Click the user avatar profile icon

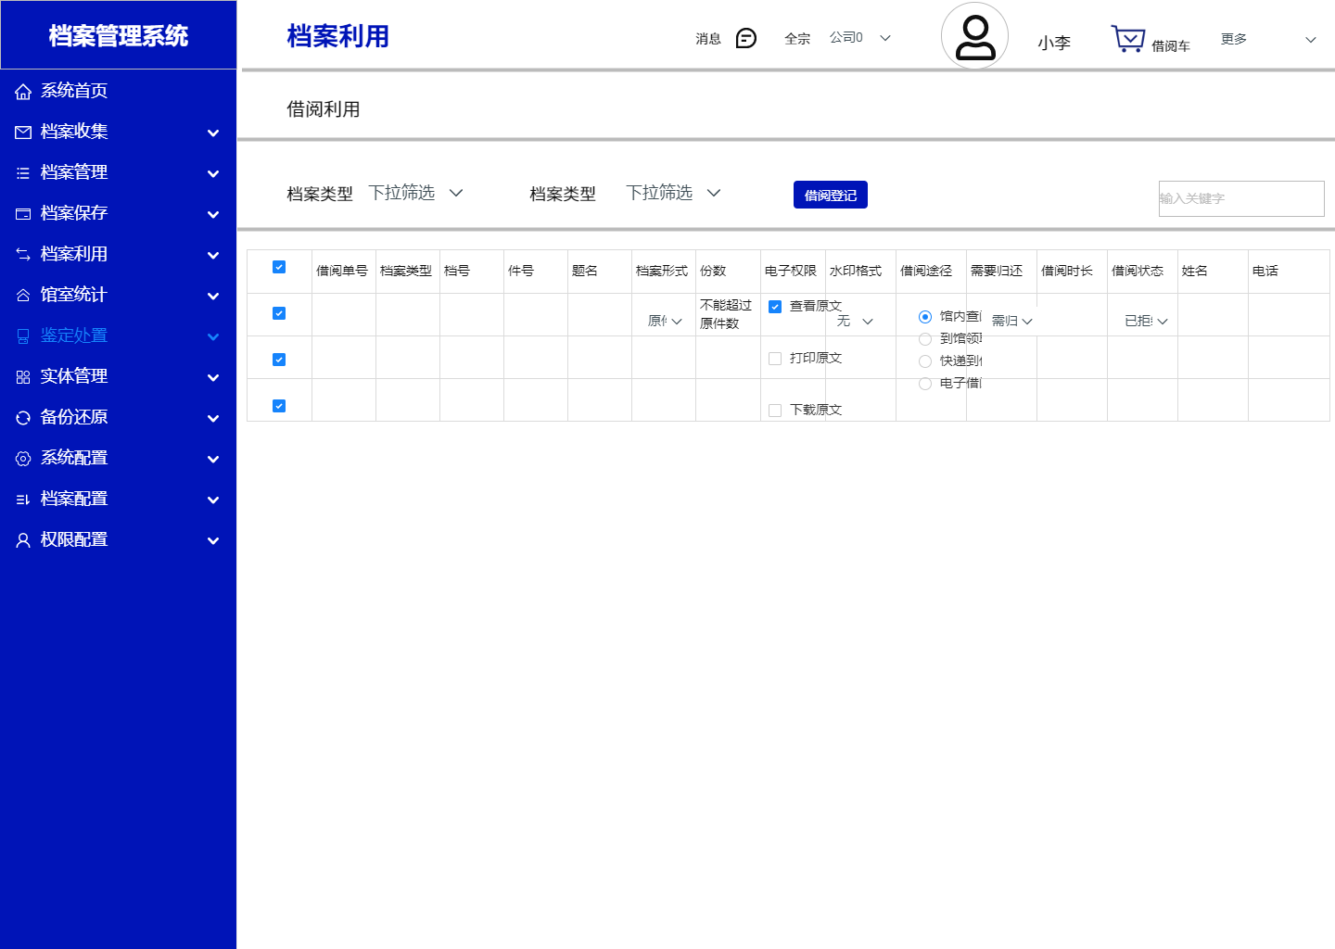coord(974,37)
